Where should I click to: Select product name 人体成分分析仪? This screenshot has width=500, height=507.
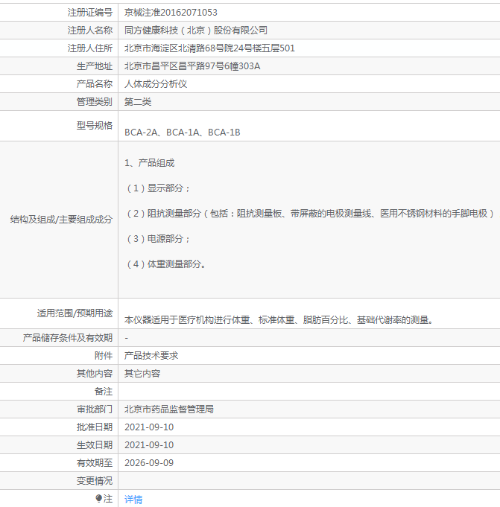pyautogui.click(x=156, y=84)
